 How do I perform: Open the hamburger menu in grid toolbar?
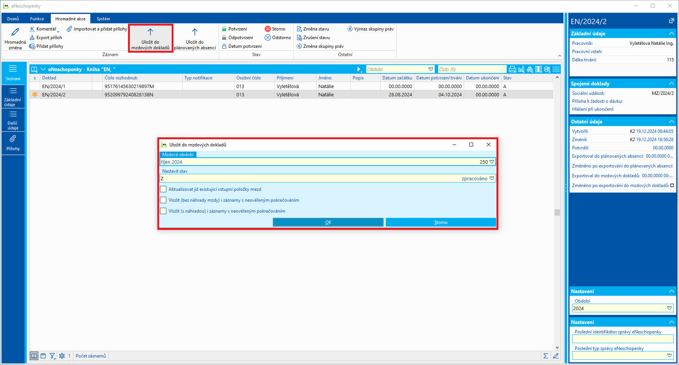point(556,69)
